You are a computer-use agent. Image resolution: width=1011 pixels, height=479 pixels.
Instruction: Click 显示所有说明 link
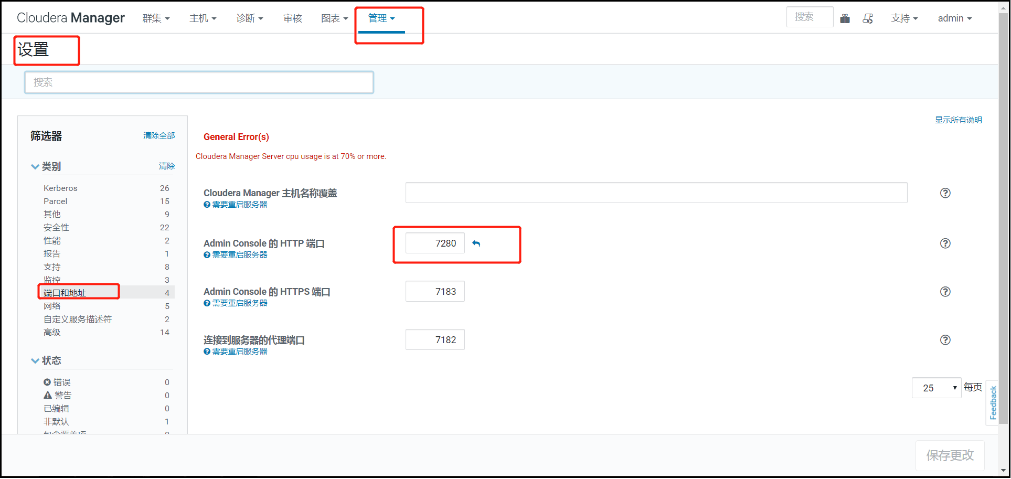point(958,120)
